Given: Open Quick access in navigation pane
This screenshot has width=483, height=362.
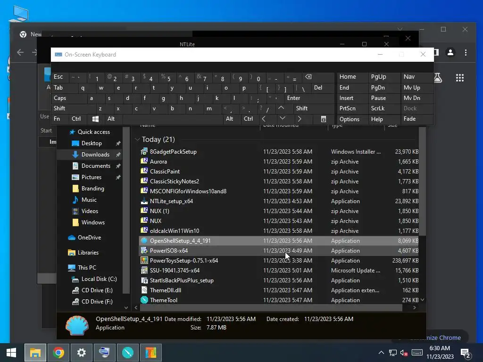Looking at the screenshot, I should (x=94, y=132).
